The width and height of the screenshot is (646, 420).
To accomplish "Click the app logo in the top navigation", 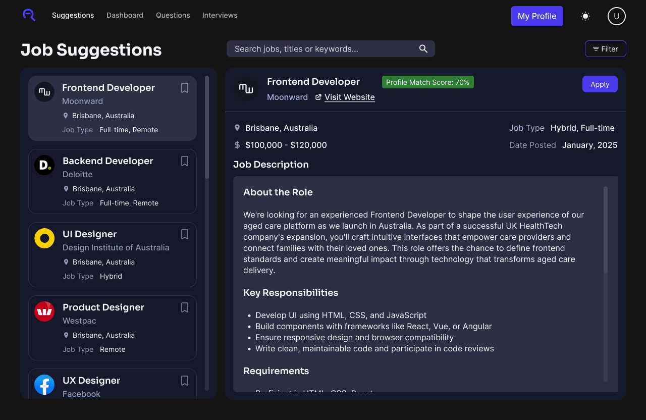I will [x=29, y=15].
